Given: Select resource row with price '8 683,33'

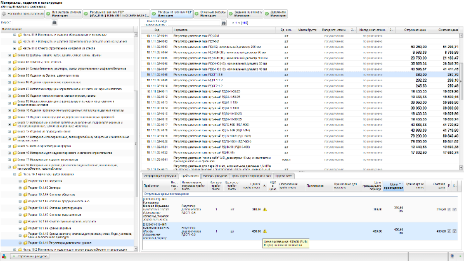Looking at the screenshot, I should pos(300,53).
